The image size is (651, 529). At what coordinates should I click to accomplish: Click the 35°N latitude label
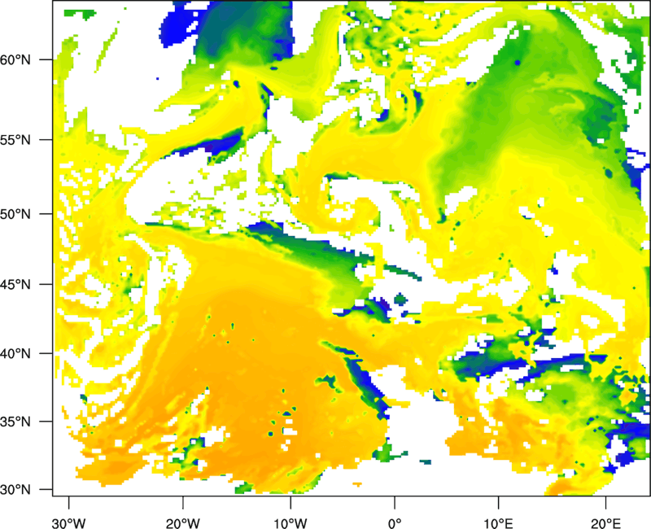click(15, 422)
